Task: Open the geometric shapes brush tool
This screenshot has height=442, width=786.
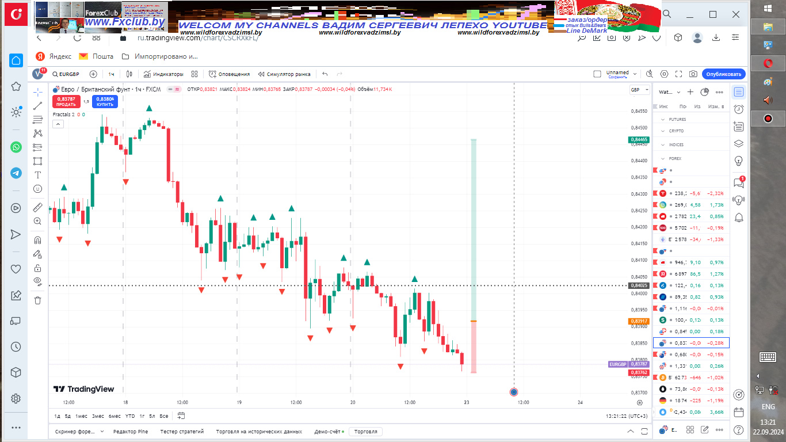Action: coord(38,161)
